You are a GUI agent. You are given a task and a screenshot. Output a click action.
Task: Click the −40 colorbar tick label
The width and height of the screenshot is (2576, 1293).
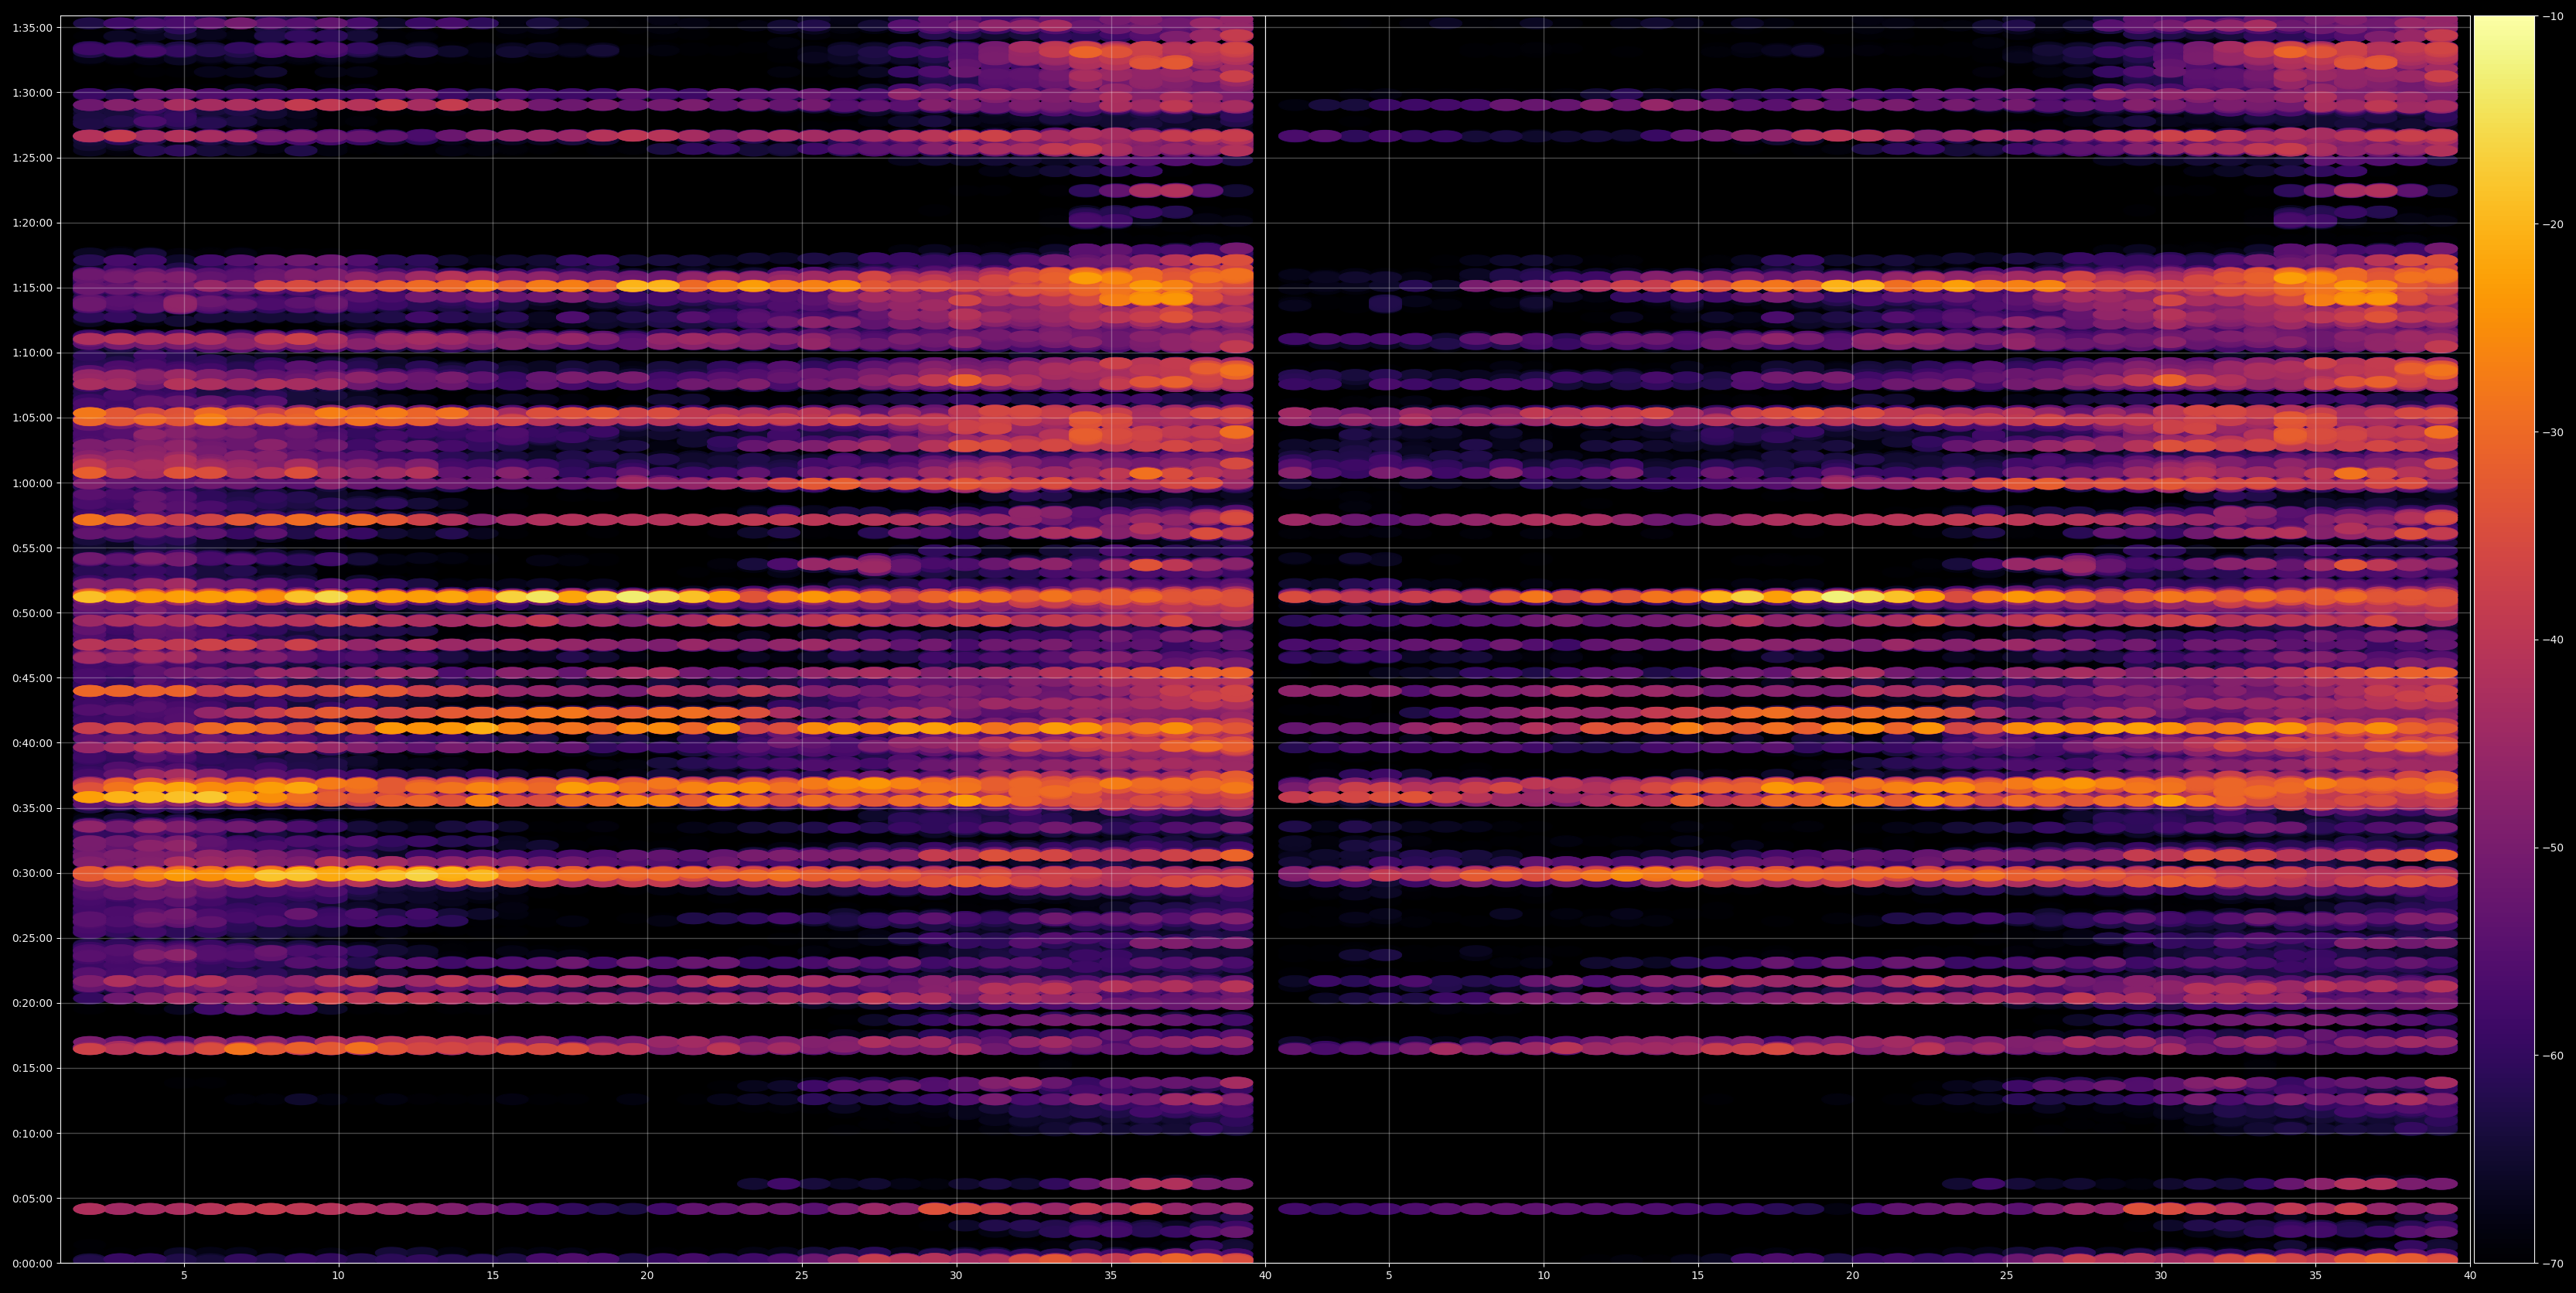[x=2553, y=640]
